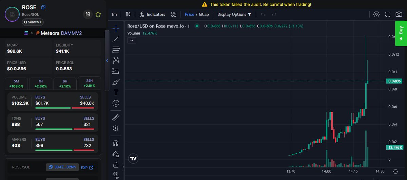The image size is (407, 180).
Task: Select the 6H timeframe tab
Action: pos(65,84)
